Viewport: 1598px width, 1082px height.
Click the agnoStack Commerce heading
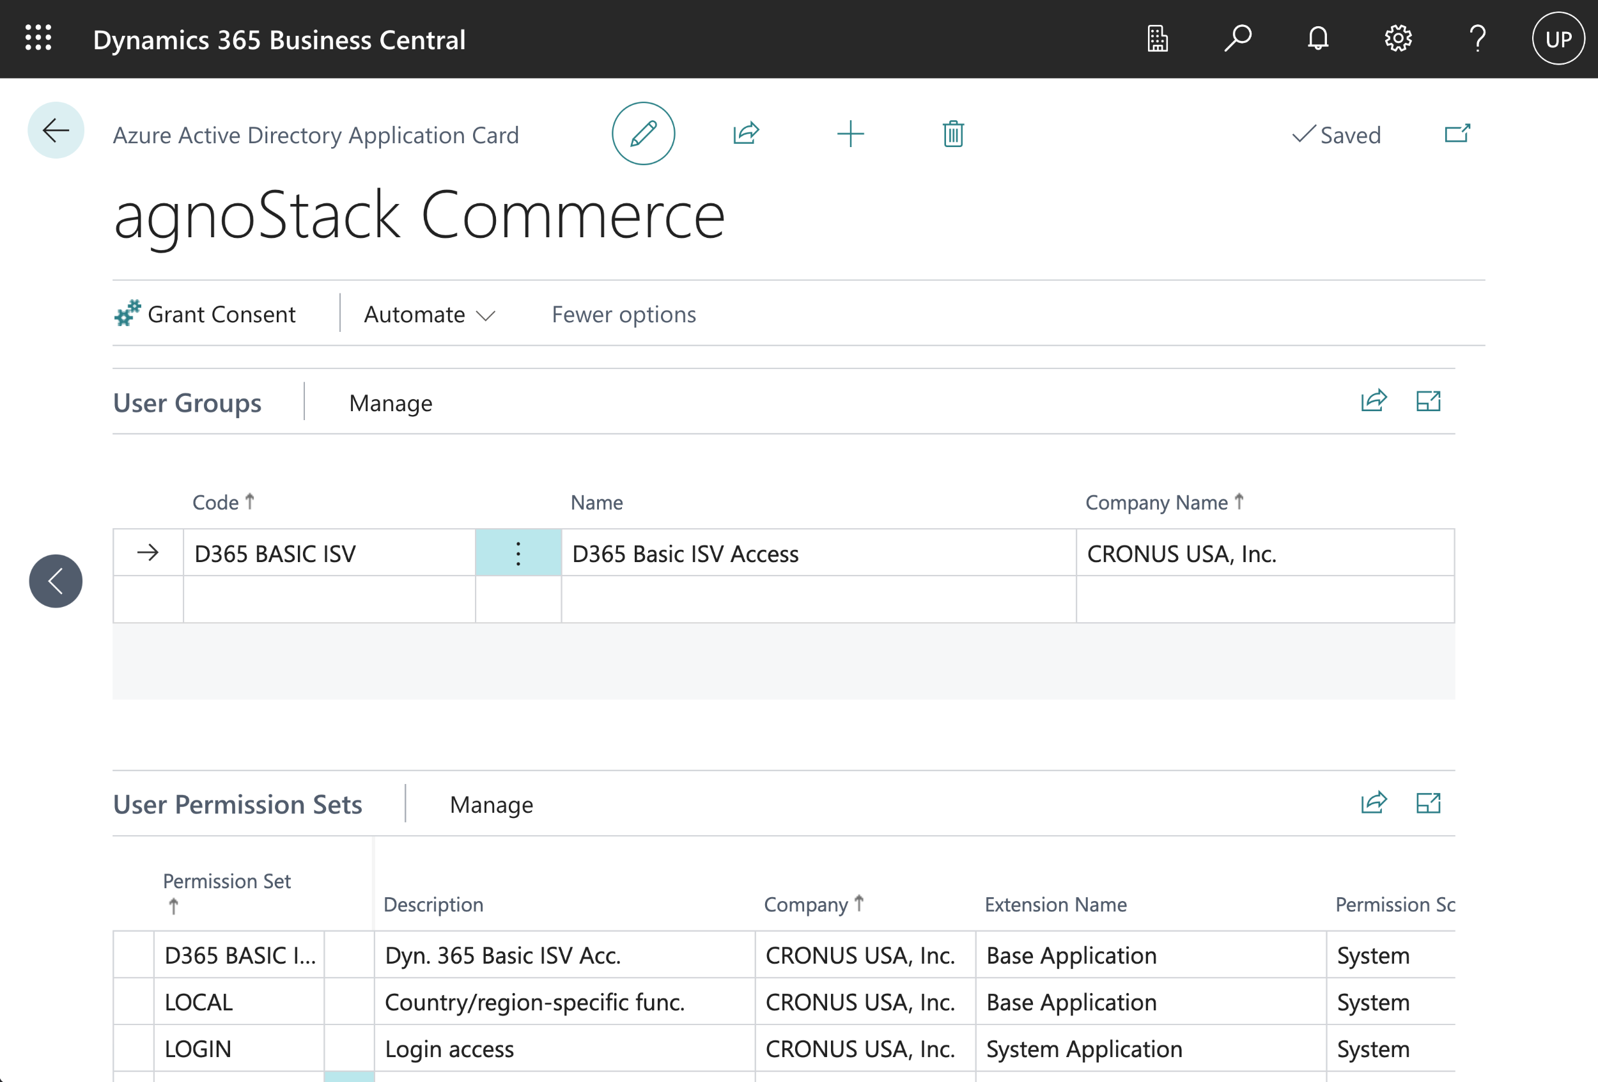419,216
